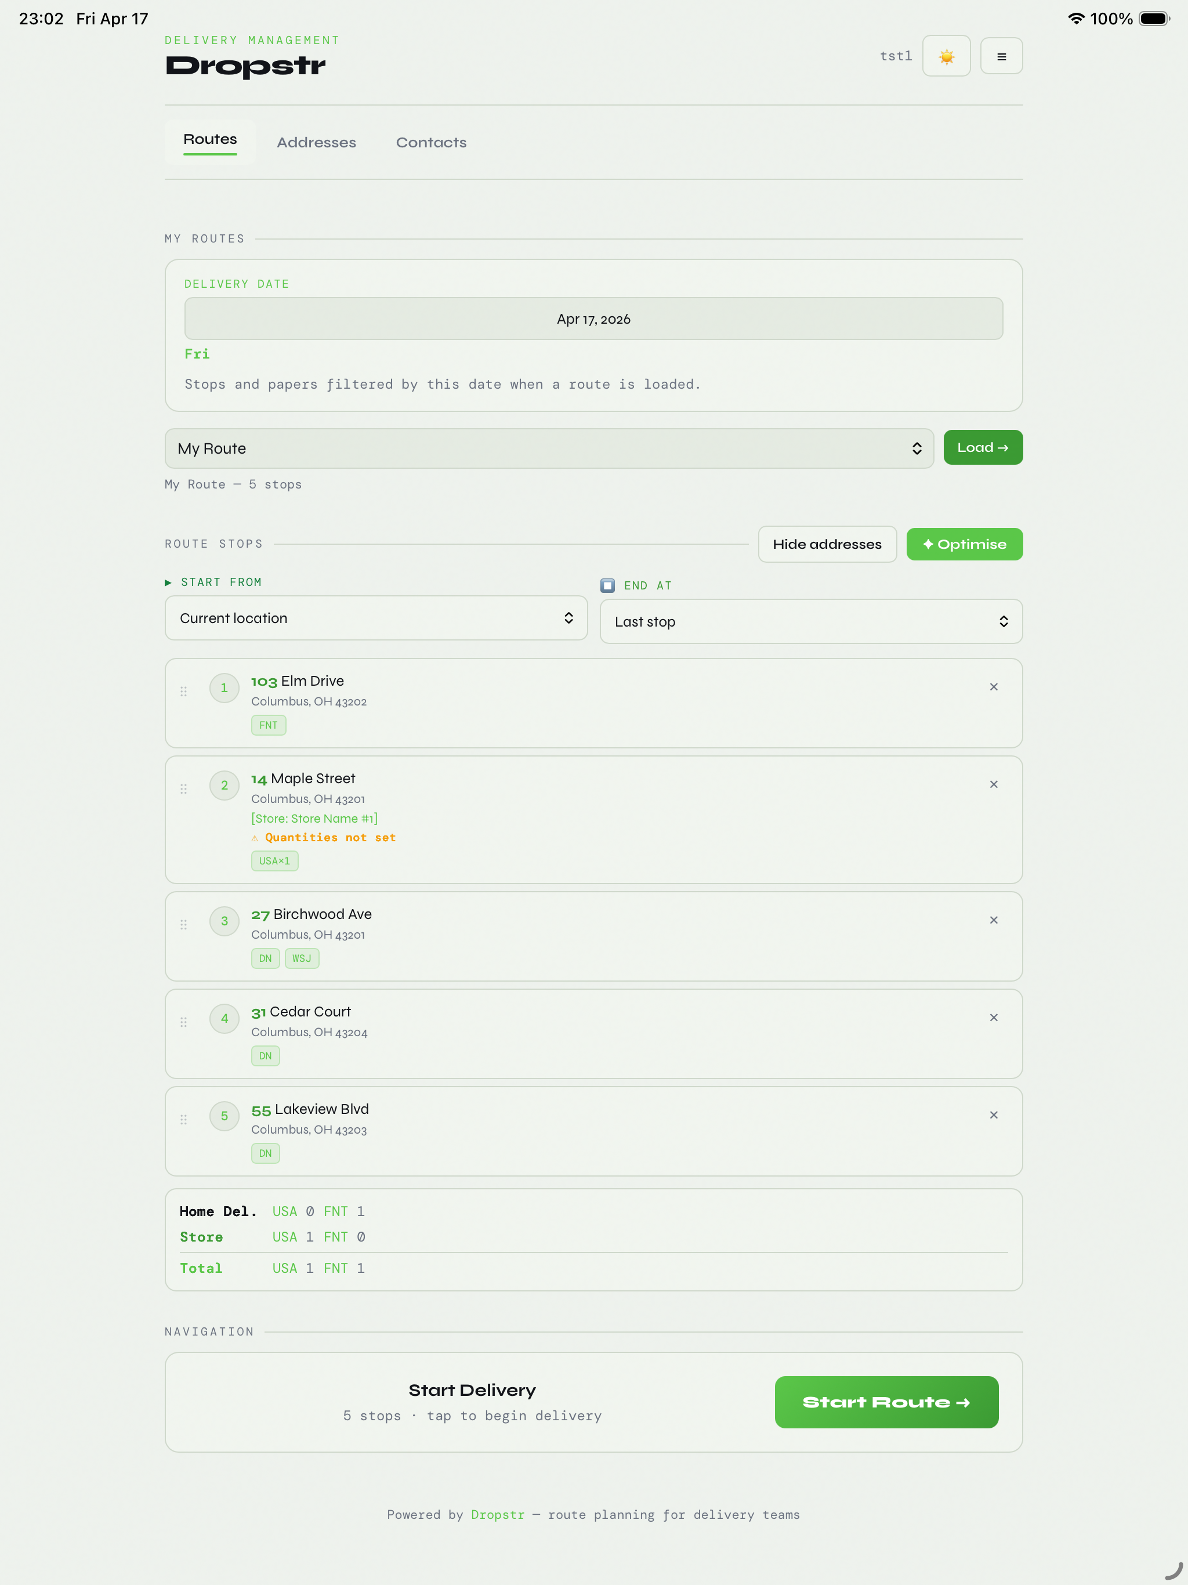Remove the 31 Cedar Court stop
1188x1585 pixels.
coord(993,1018)
